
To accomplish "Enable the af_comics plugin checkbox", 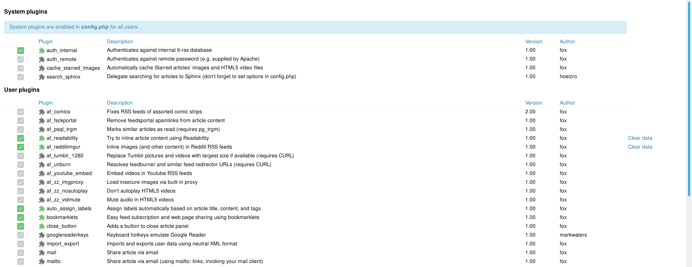I will tap(21, 112).
